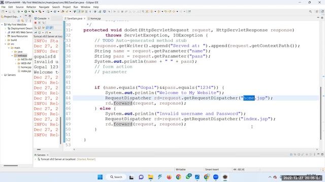This screenshot has height=182, width=325.
Task: Open the Source menu
Action: pyautogui.click(x=20, y=7)
